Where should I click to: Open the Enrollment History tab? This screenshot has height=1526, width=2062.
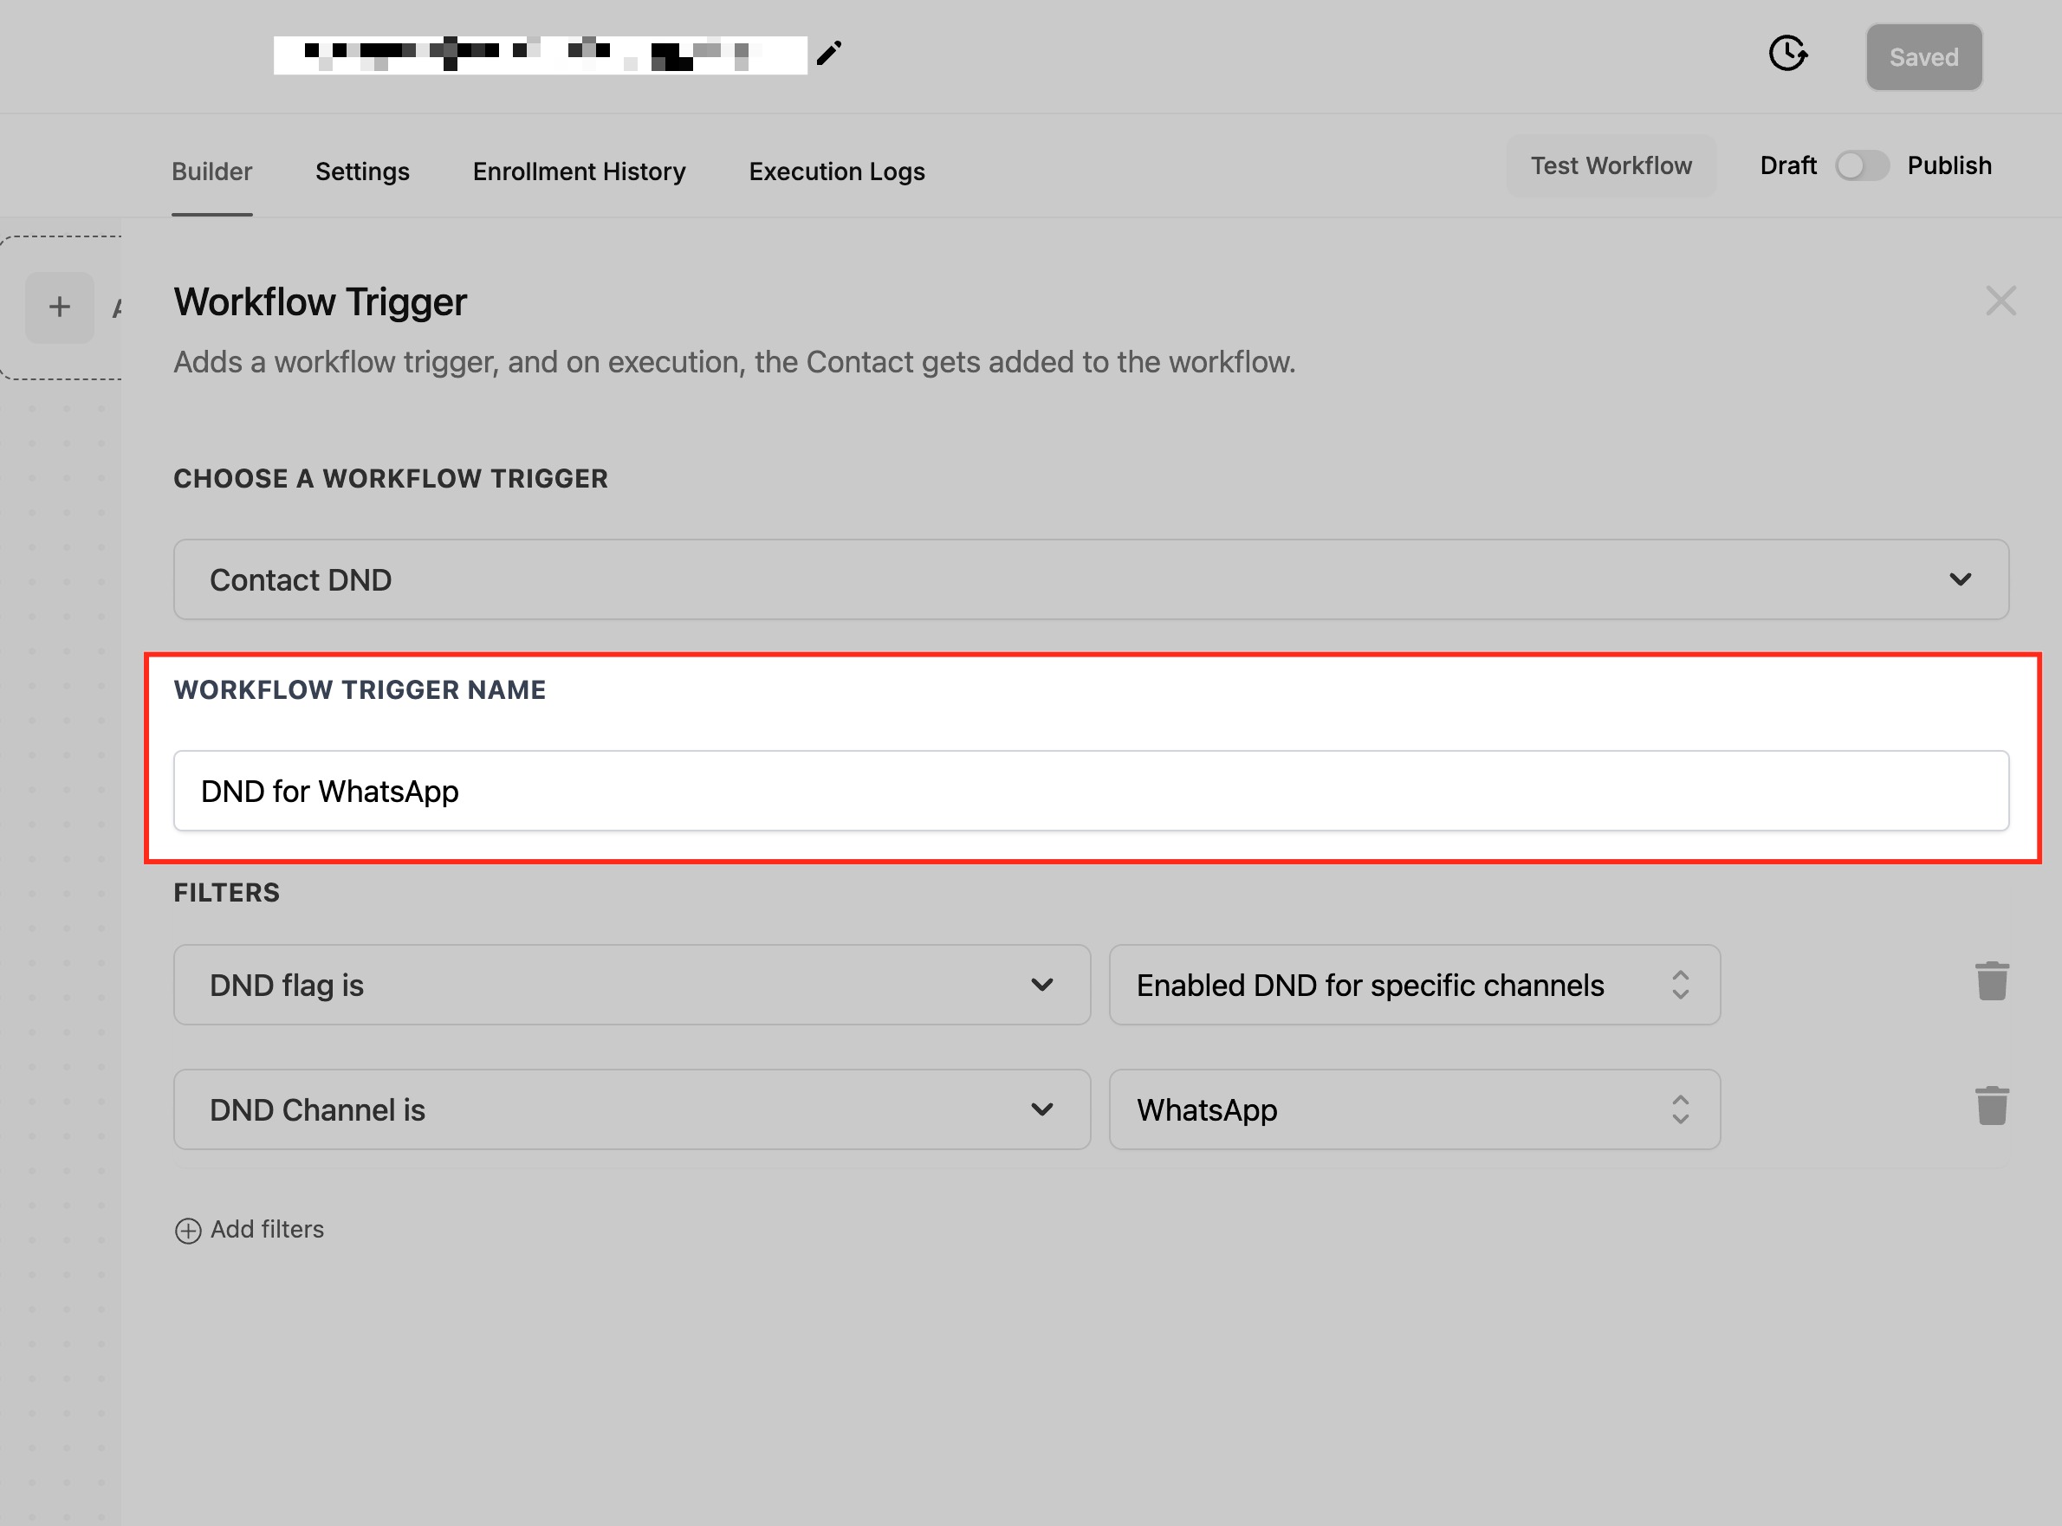580,171
